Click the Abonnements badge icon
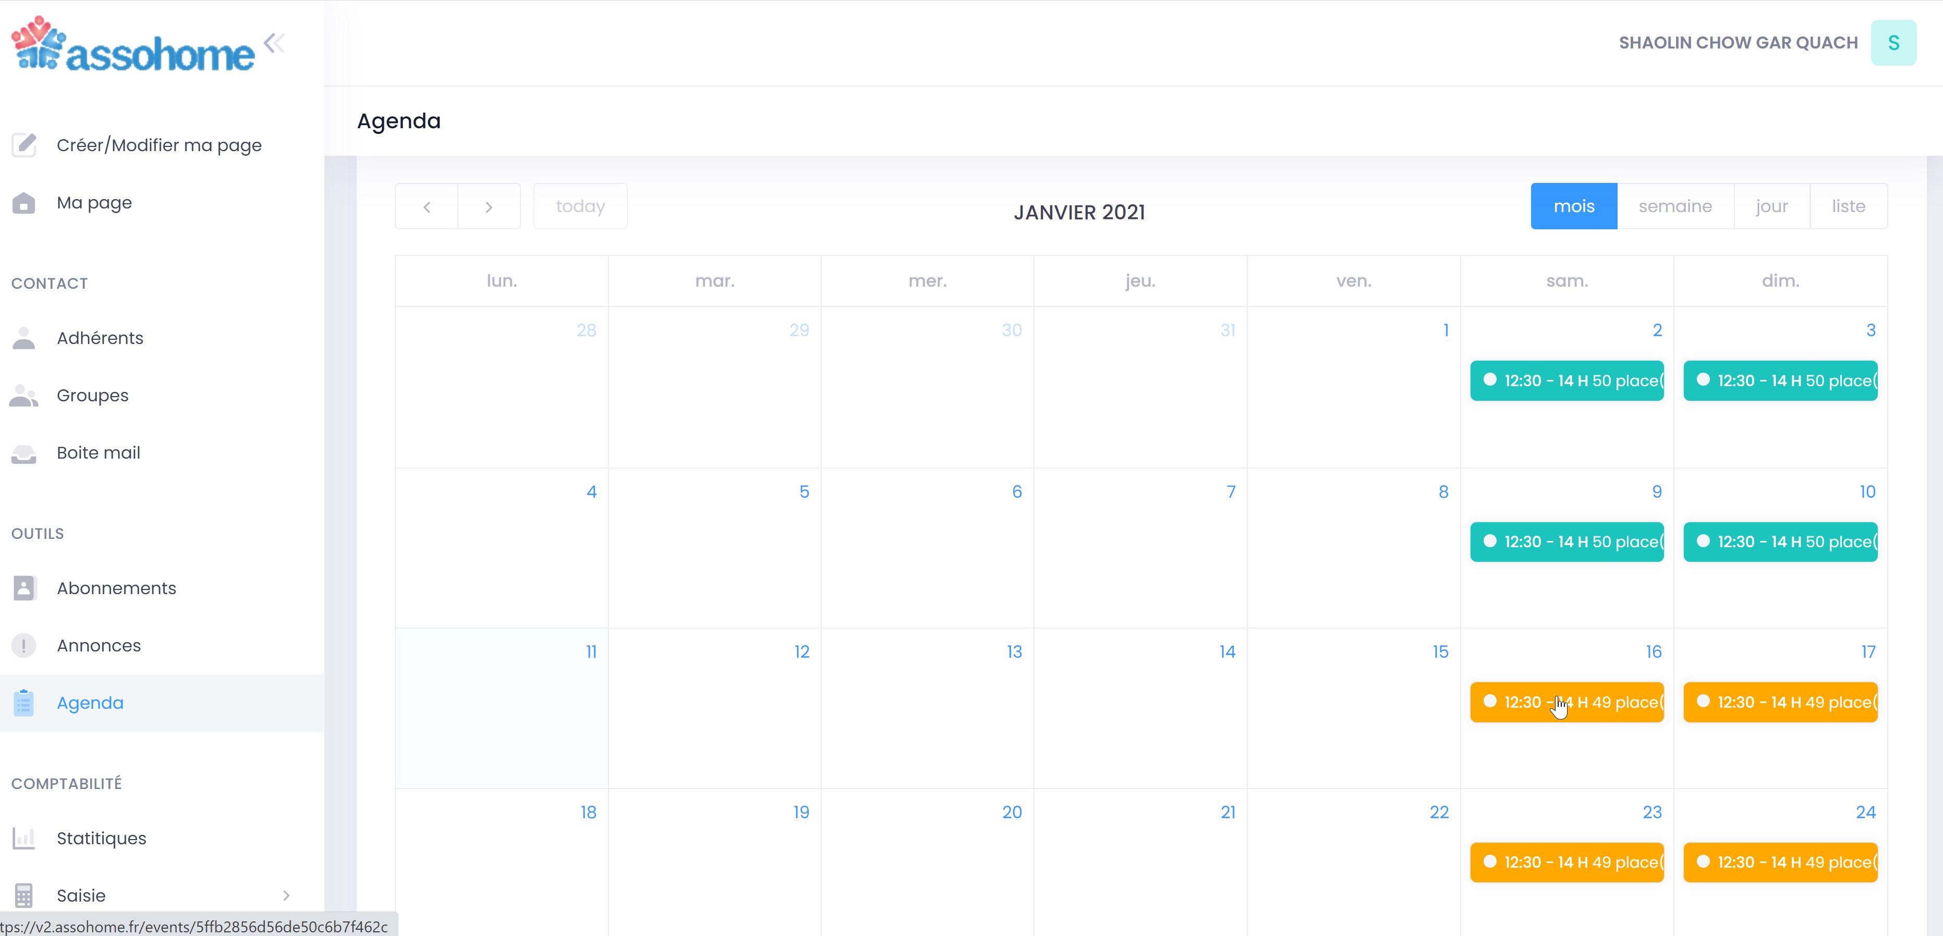The image size is (1943, 936). click(x=24, y=588)
